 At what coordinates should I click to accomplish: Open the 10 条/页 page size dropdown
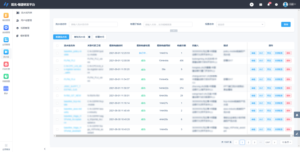[286, 142]
